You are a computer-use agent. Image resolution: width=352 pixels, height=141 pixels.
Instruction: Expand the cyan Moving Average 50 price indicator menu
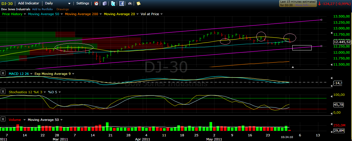coord(61,14)
